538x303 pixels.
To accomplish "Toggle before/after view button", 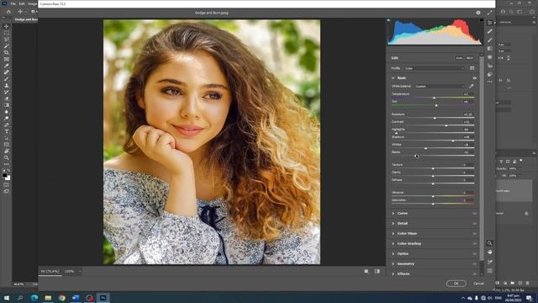I will 367,271.
